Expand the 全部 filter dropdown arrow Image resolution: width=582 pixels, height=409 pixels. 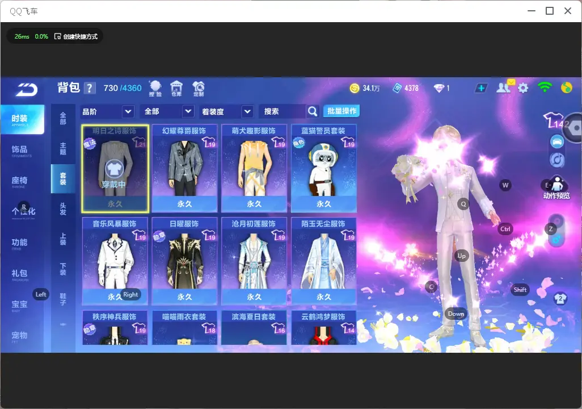point(188,111)
